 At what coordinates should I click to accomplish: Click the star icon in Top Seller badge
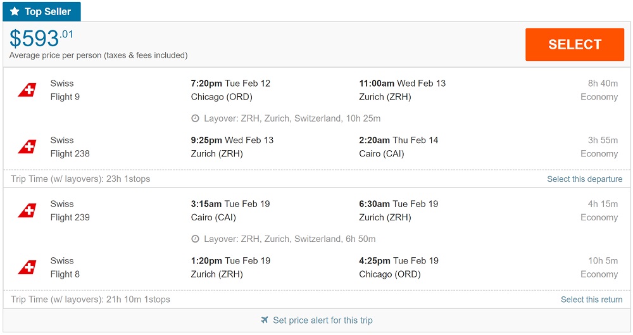point(15,11)
